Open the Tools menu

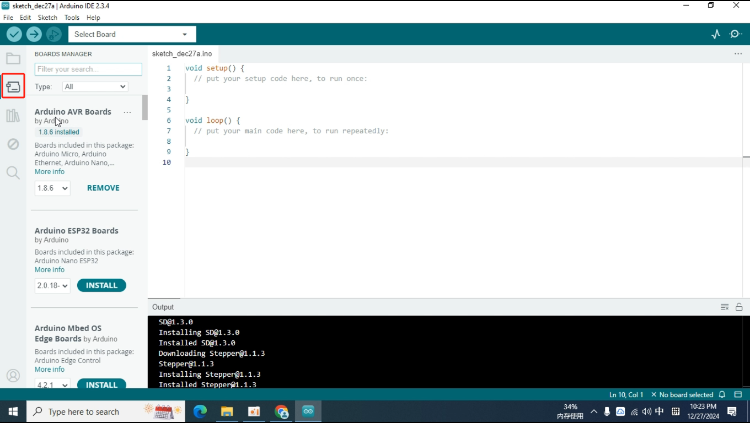point(72,18)
